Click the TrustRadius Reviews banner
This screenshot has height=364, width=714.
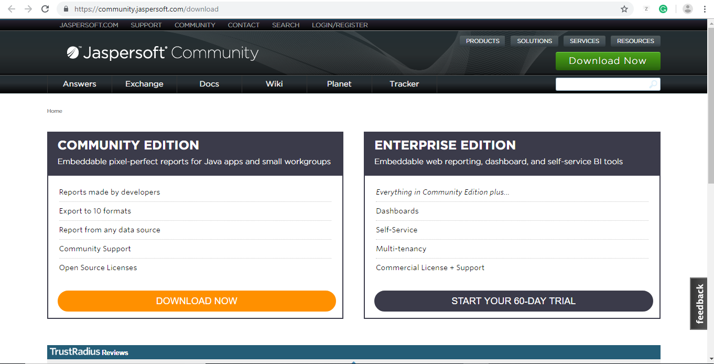(x=354, y=352)
